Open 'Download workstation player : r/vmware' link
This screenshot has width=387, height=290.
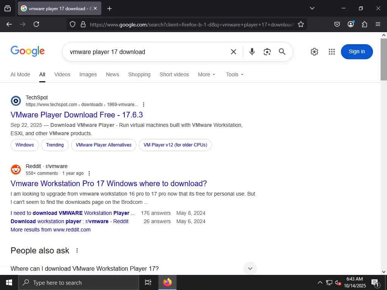click(70, 221)
